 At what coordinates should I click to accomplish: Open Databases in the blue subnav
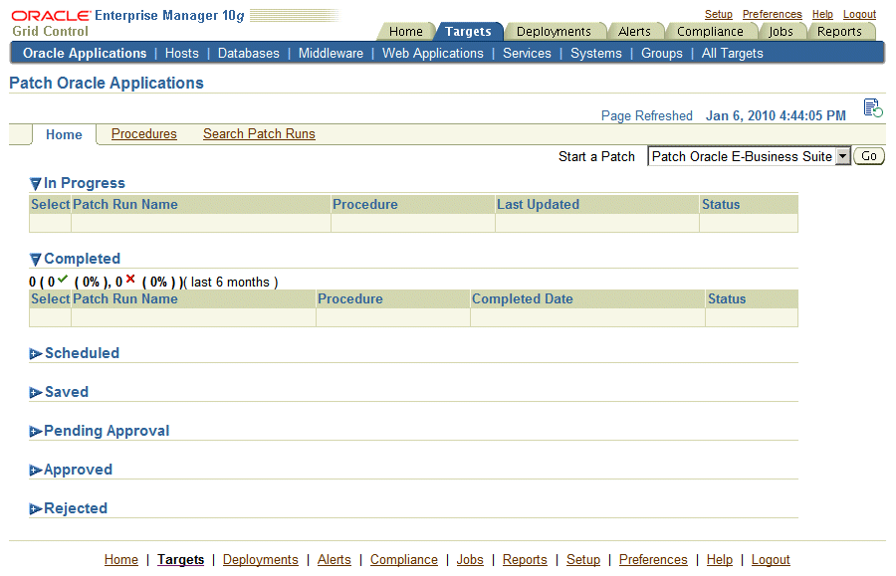249,53
